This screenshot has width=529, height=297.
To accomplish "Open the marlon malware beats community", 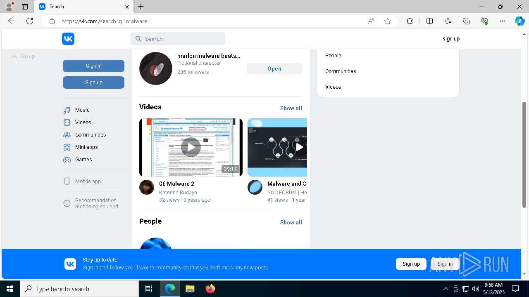I will point(274,68).
